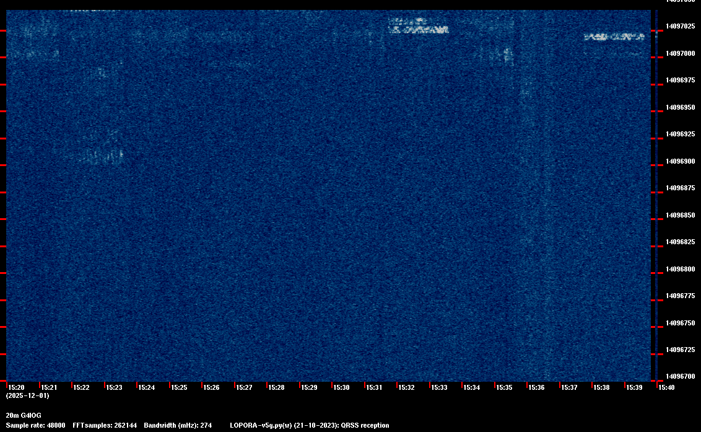Viewport: 701px width, 432px height.
Task: Click the 15:37 time axis label
Action: (x=569, y=387)
